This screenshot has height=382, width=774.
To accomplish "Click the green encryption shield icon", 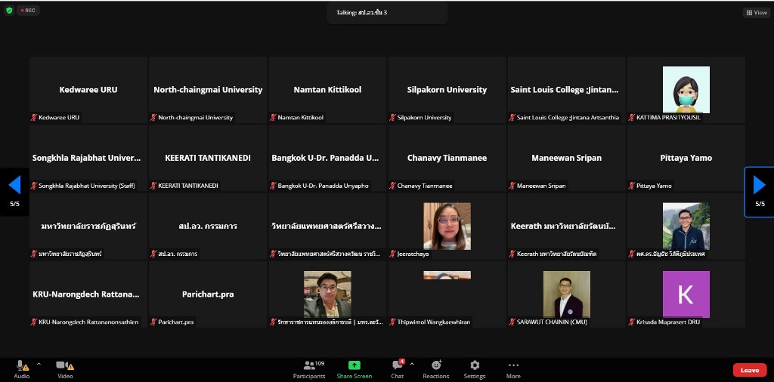I will point(9,11).
